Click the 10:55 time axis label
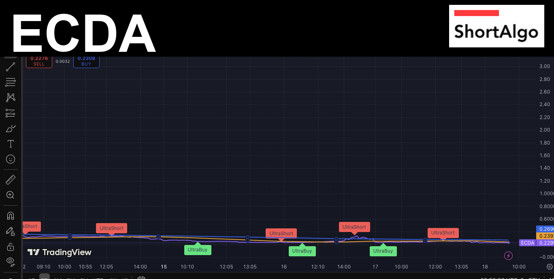The image size is (554, 279). pyautogui.click(x=85, y=267)
